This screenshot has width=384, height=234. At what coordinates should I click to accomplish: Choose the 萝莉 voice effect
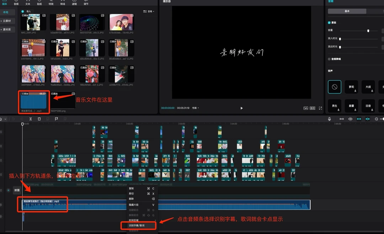351,87
